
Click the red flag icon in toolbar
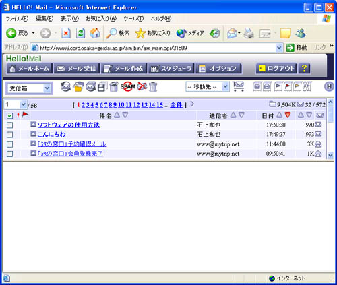point(288,86)
